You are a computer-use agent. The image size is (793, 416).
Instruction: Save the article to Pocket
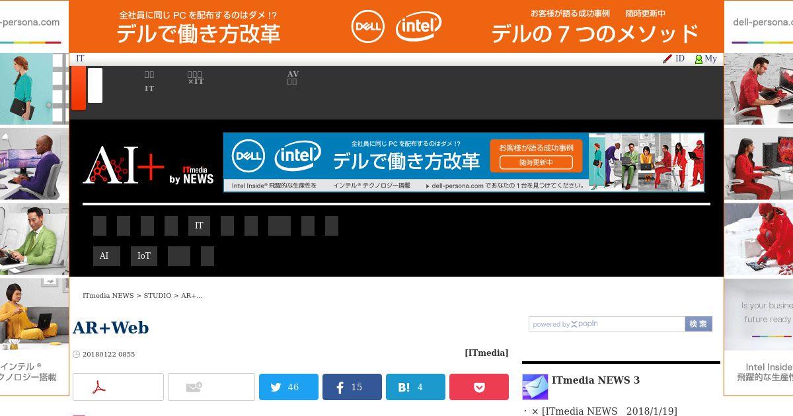coord(478,387)
